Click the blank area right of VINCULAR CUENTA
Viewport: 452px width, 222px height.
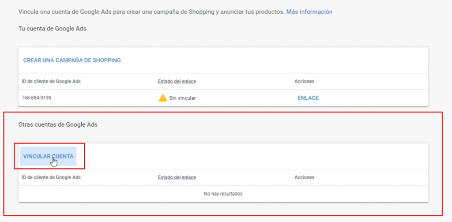[254, 156]
